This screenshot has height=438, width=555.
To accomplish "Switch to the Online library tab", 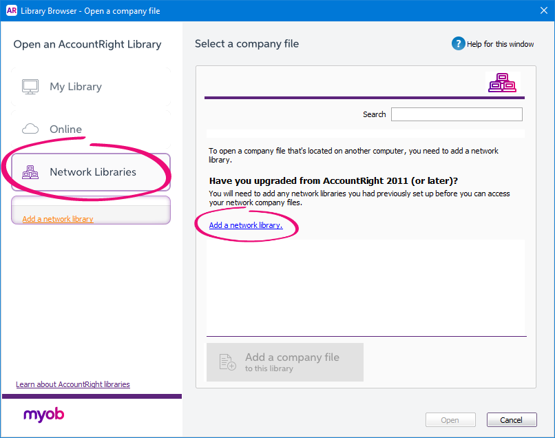I will [x=65, y=129].
